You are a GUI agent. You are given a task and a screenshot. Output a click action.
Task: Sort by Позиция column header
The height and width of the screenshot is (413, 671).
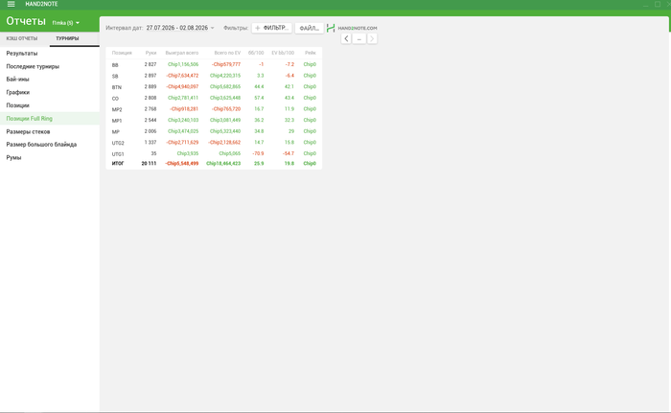tap(122, 53)
